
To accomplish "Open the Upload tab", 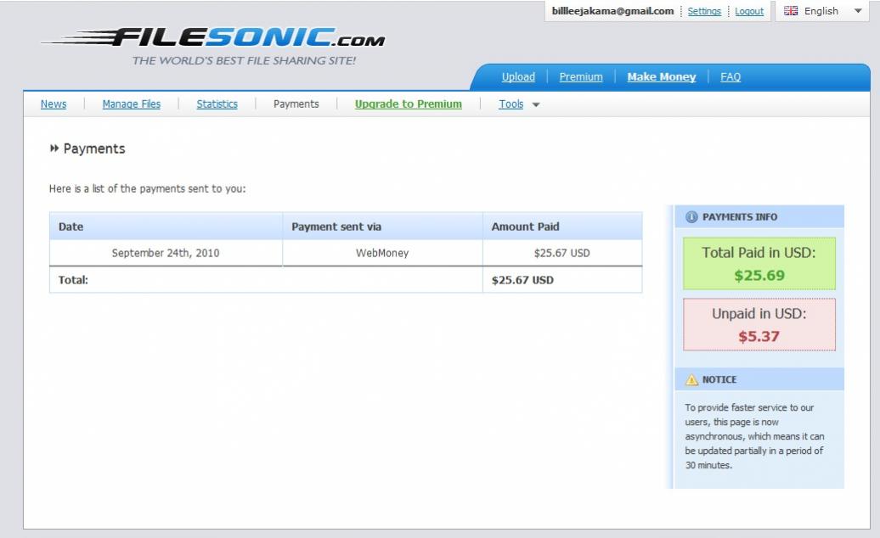I will [518, 76].
